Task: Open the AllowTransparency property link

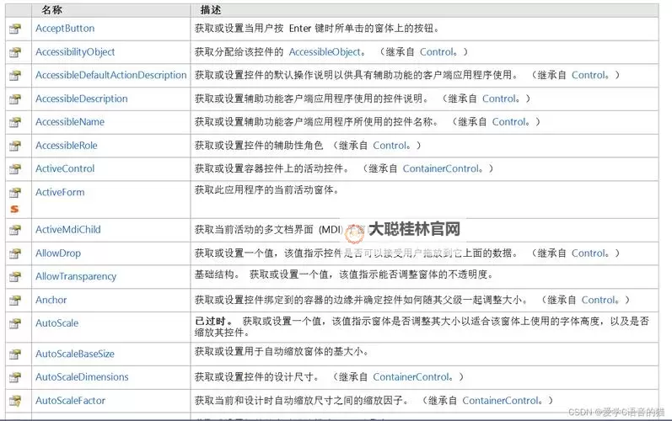Action: click(x=76, y=276)
